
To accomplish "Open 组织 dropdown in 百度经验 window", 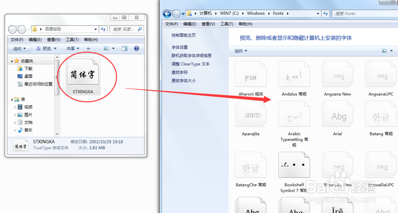I will (x=20, y=49).
